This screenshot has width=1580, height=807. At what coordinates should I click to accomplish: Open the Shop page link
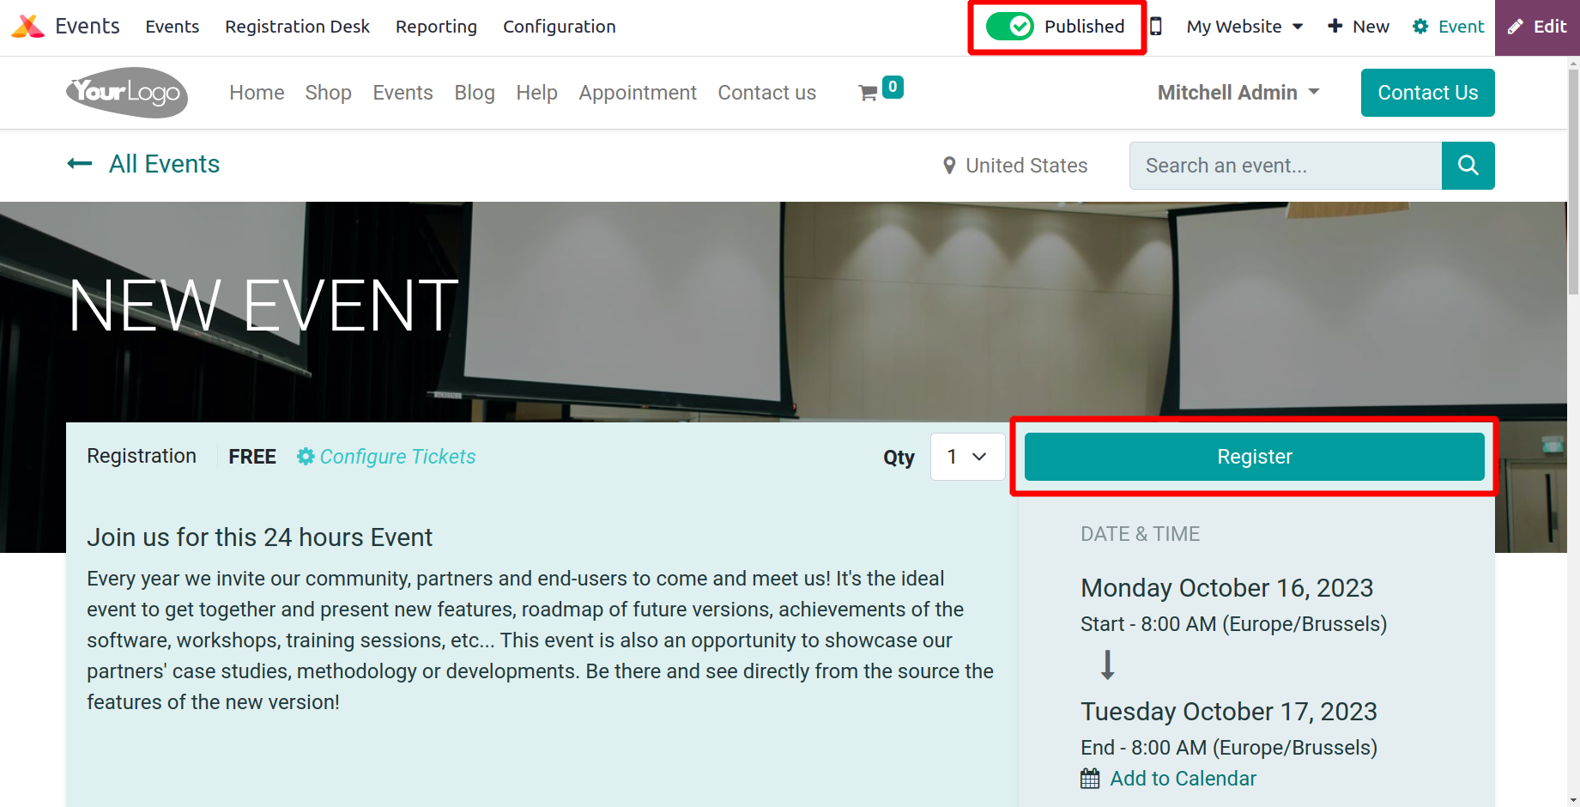[328, 93]
